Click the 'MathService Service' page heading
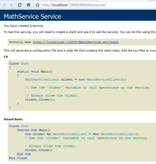The height and width of the screenshot is (164, 156). coord(32,16)
